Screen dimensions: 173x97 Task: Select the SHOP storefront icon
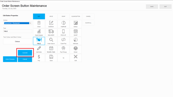pos(76,33)
